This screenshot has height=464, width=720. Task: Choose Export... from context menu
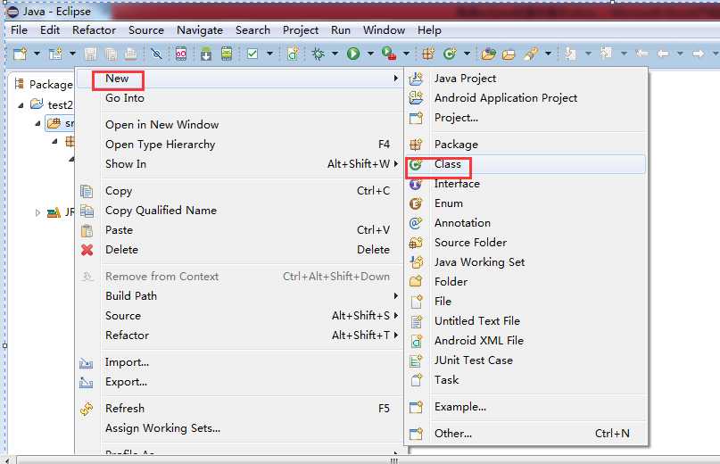tap(240, 382)
